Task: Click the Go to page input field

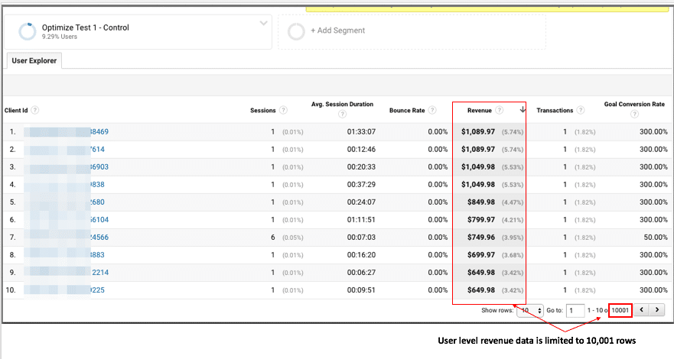Action: [x=575, y=310]
